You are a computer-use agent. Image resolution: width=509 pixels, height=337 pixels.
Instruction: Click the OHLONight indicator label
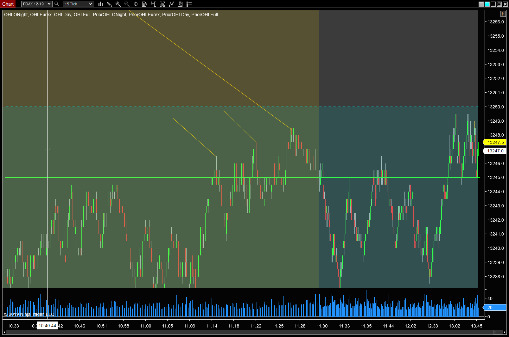[x=16, y=15]
